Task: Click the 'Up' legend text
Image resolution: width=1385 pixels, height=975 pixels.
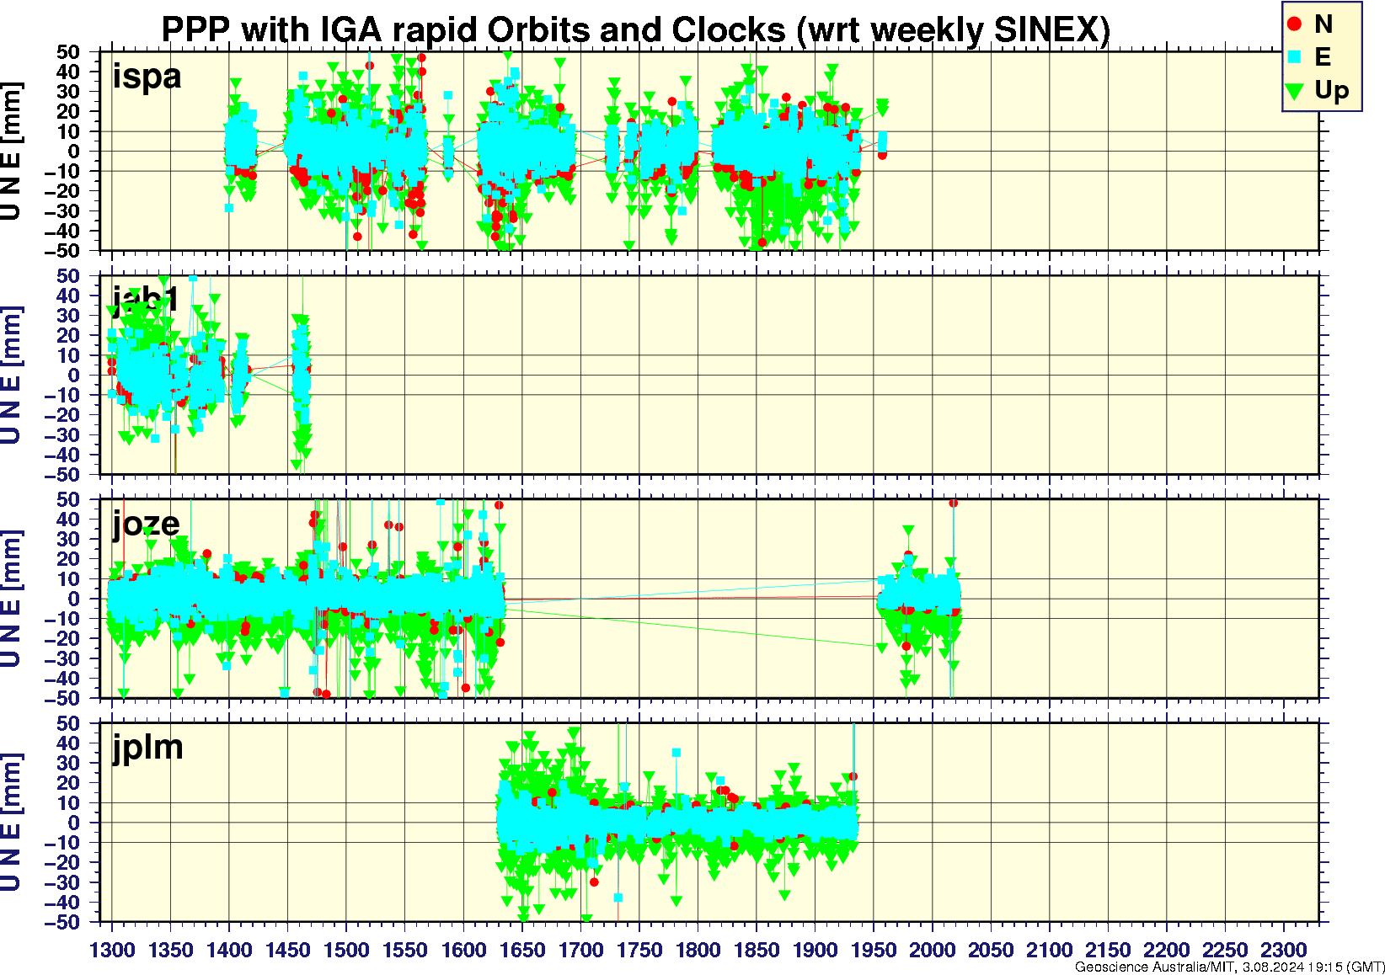Action: [x=1331, y=91]
